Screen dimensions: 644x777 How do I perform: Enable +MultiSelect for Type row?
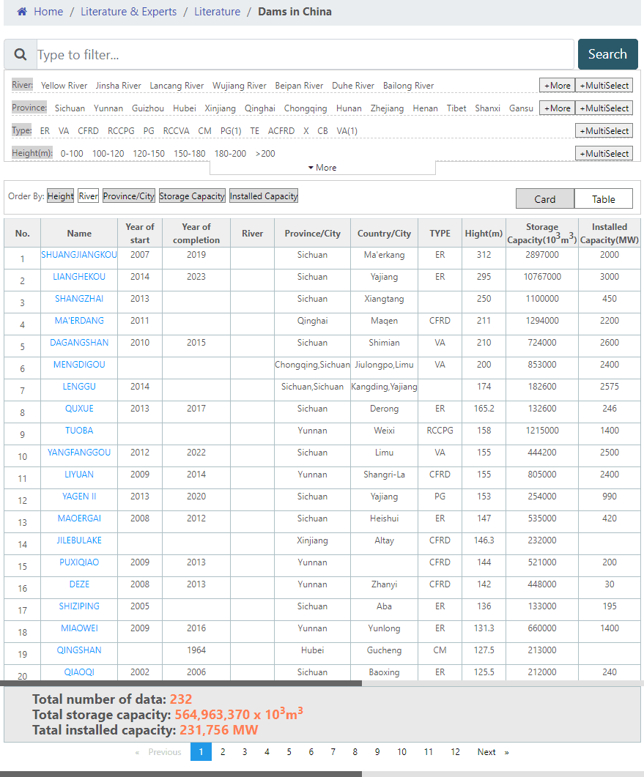click(x=604, y=131)
